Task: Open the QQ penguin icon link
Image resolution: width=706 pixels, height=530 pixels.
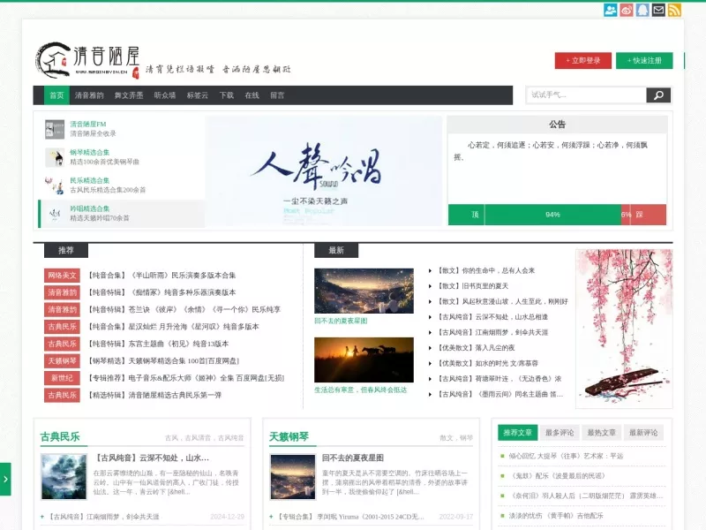Action: [642, 10]
